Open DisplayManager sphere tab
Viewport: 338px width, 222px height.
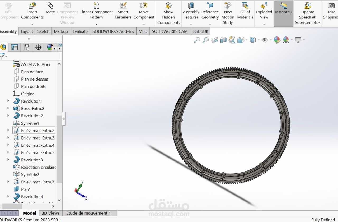(x=50, y=47)
